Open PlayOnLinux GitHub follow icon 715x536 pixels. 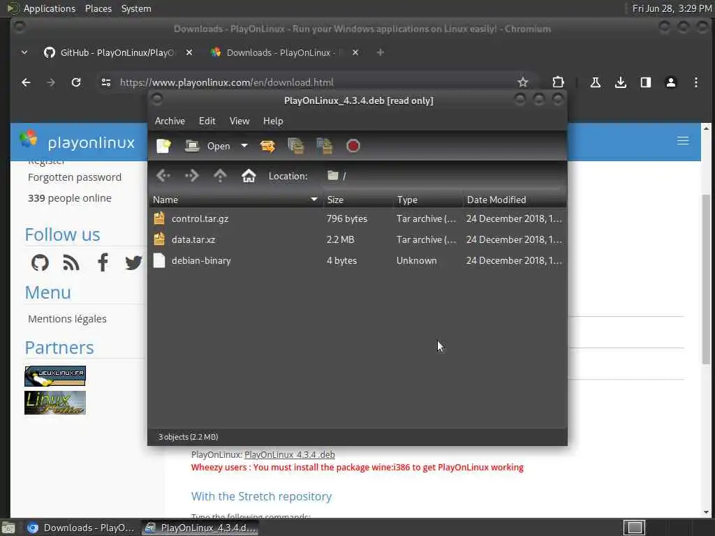pos(40,262)
